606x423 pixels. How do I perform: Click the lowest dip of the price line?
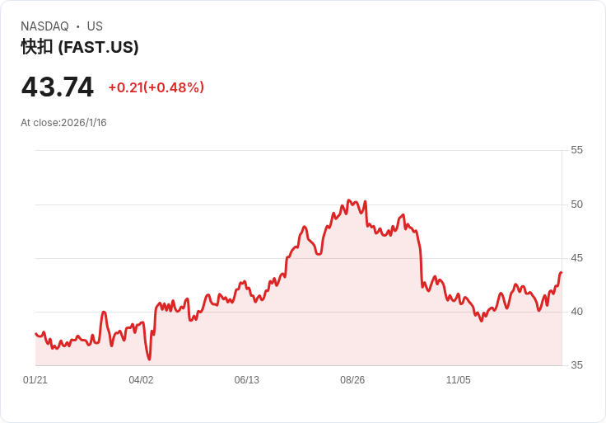[x=149, y=360]
